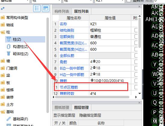Toggle checkbox in the 节点区箍筋 row

click(x=136, y=87)
